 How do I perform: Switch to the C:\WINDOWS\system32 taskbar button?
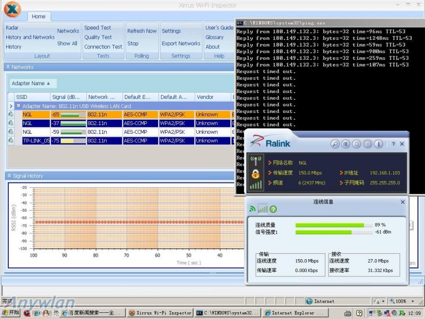click(x=228, y=313)
